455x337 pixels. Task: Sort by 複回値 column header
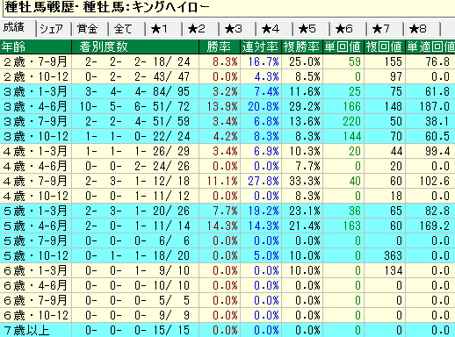pyautogui.click(x=385, y=47)
